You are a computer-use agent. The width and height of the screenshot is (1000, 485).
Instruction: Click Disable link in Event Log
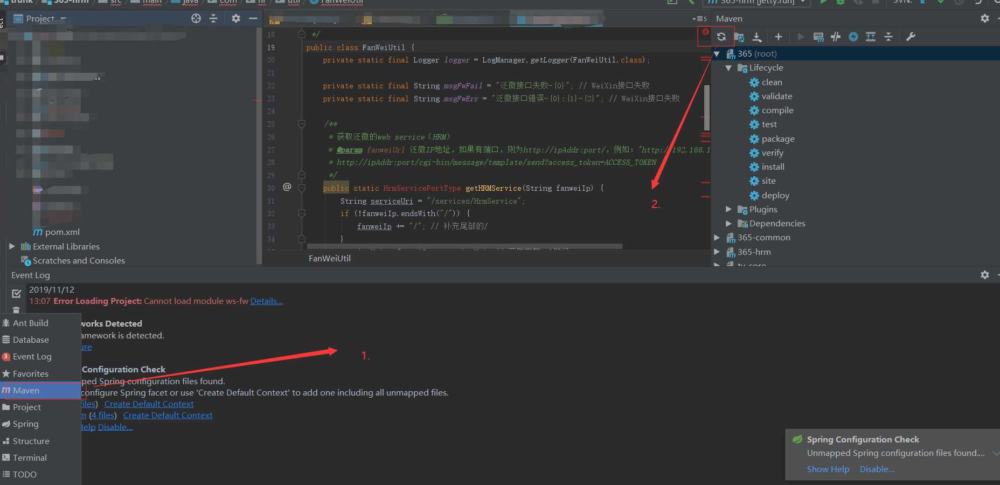point(115,427)
